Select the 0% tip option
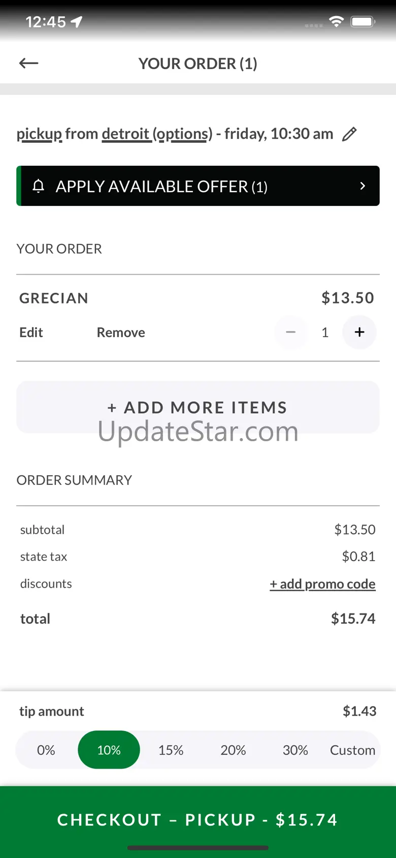The width and height of the screenshot is (396, 858). point(46,750)
